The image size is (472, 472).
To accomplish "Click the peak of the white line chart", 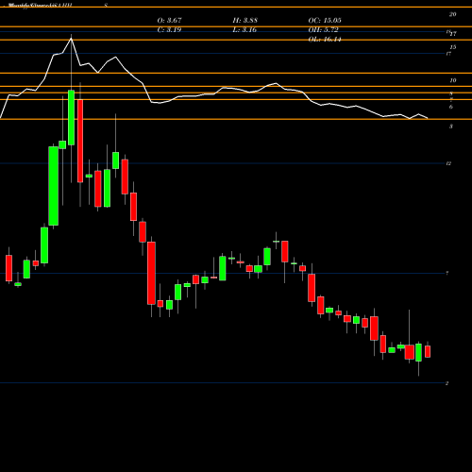I will coord(71,38).
